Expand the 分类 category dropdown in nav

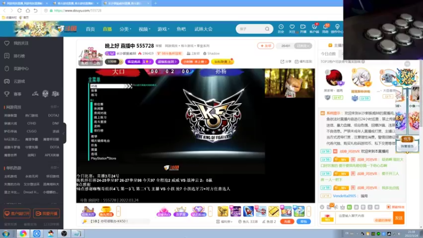pos(125,29)
